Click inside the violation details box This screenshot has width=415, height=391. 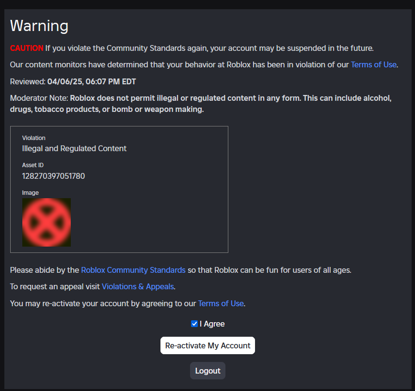[x=170, y=218]
